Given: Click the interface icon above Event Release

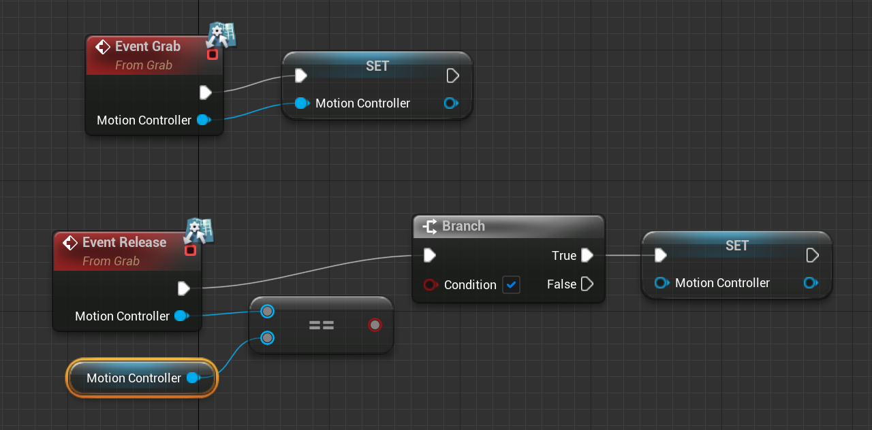Looking at the screenshot, I should [200, 230].
